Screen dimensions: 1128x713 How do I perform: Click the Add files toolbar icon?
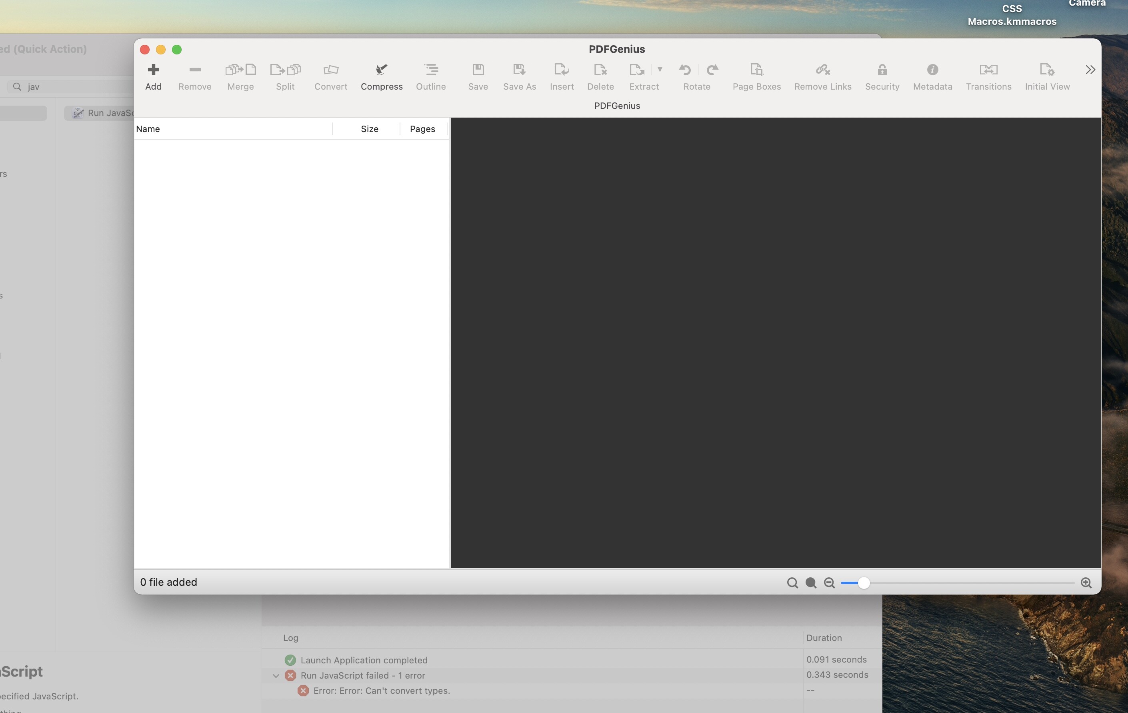tap(153, 70)
